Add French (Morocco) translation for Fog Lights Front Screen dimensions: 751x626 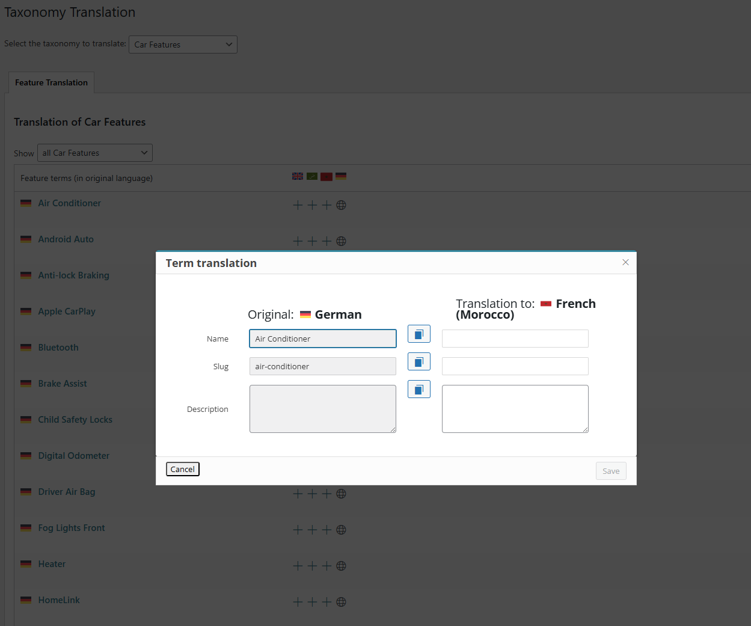(326, 530)
